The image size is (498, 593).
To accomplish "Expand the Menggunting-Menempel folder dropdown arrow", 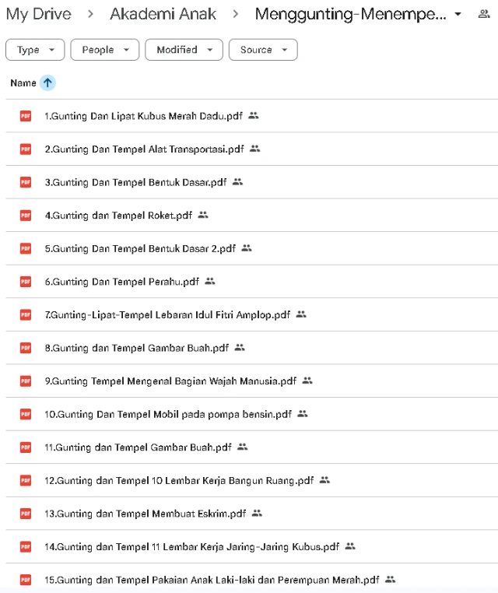I will [458, 15].
